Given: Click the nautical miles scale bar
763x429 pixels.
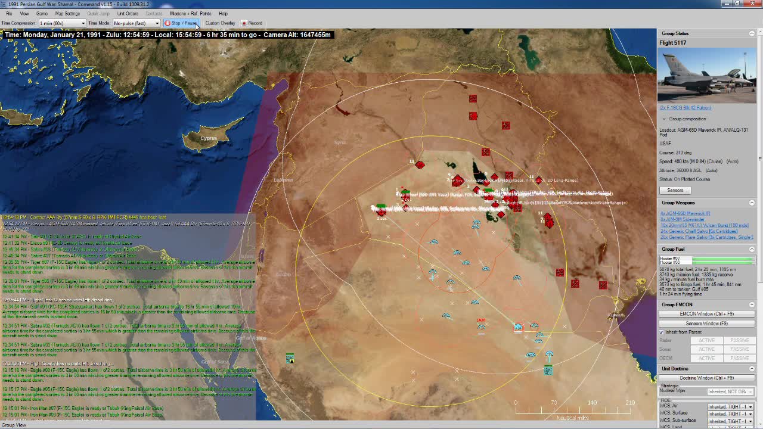Looking at the screenshot, I should [572, 410].
